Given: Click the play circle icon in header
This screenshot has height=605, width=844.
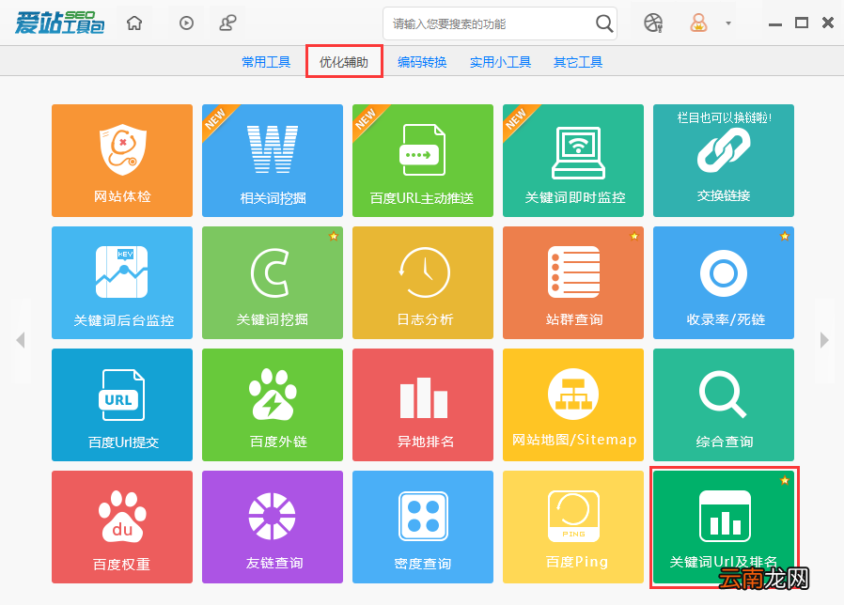Looking at the screenshot, I should 186,23.
